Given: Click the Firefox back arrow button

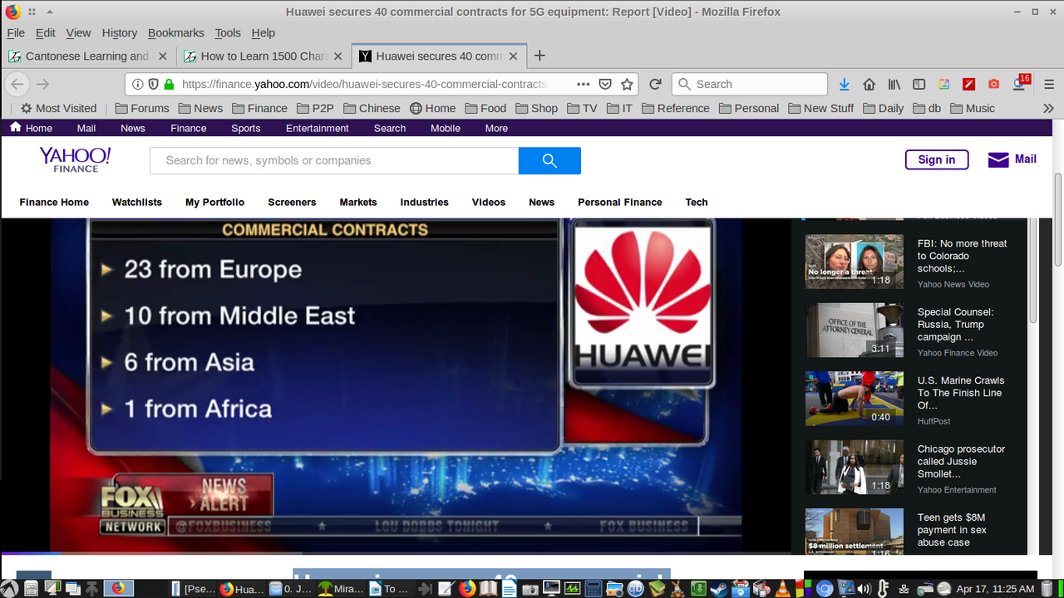Looking at the screenshot, I should pyautogui.click(x=17, y=84).
